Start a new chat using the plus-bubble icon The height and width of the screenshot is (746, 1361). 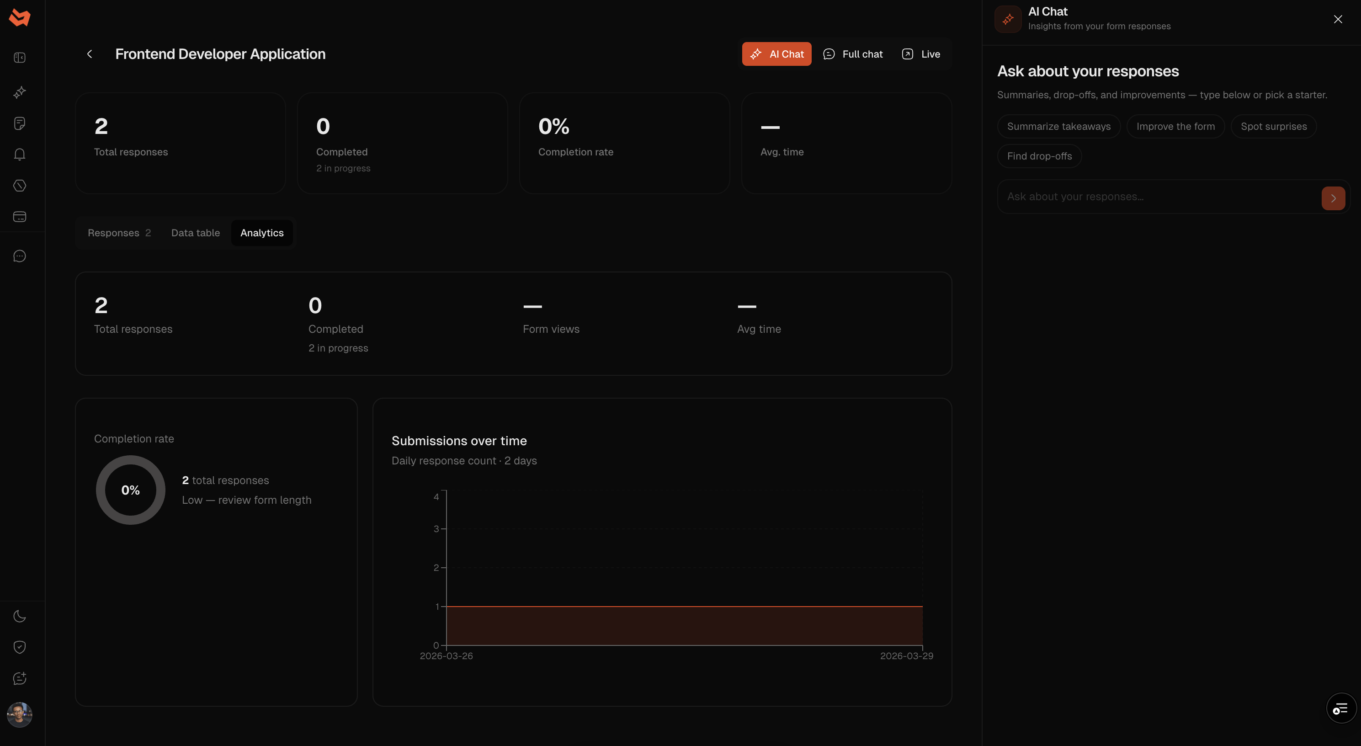coord(19,678)
